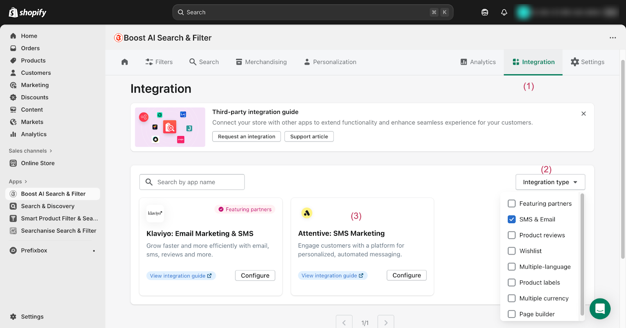The image size is (626, 328).
Task: Go to the next results page
Action: (x=386, y=322)
